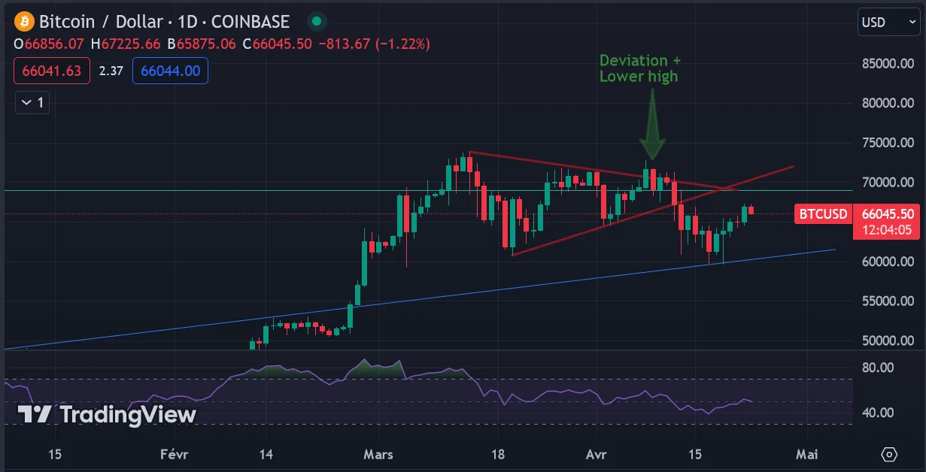Click the 2.37 spread value

[x=111, y=71]
